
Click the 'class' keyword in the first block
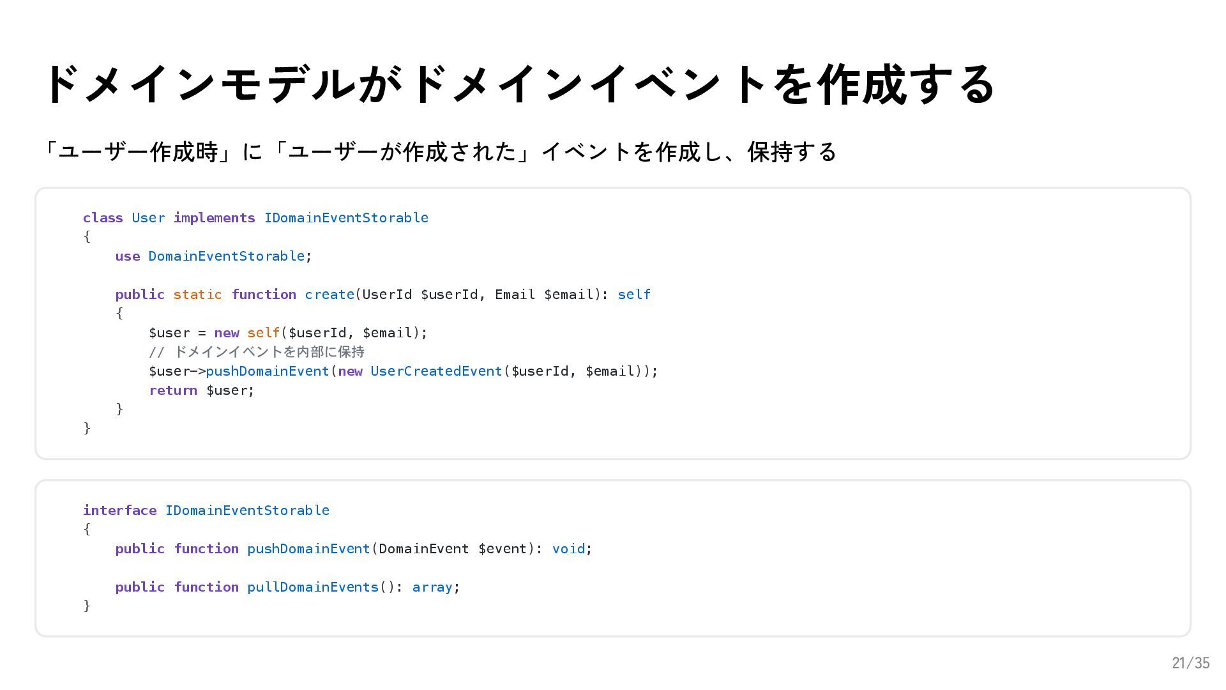click(103, 218)
